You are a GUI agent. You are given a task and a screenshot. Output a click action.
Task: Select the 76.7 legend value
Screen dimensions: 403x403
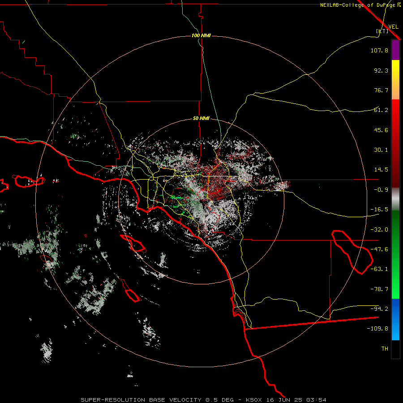tap(381, 90)
